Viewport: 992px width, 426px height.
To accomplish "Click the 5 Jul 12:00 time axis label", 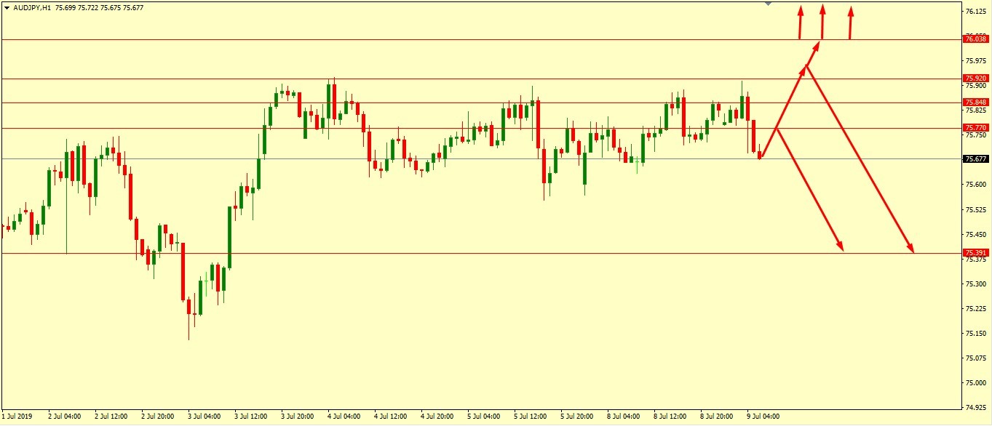I will 530,417.
